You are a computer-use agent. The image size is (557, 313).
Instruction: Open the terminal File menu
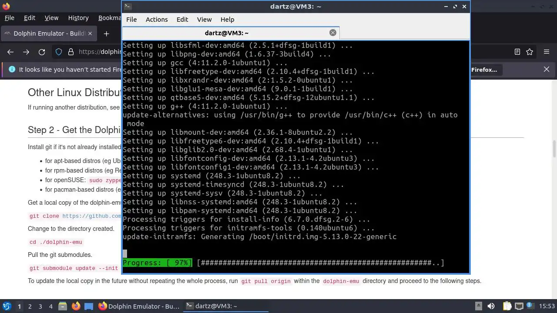[131, 20]
